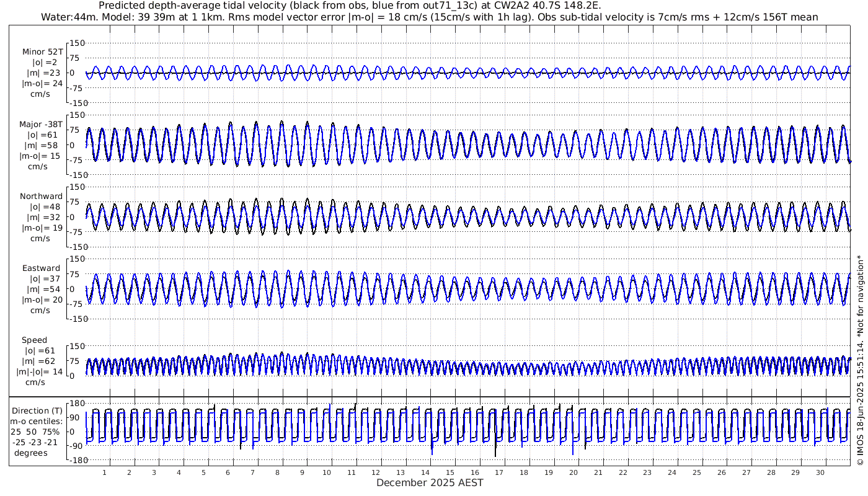868x496 pixels.
Task: Select '|m-o|= 15' in the Major panel
Action: pos(41,156)
